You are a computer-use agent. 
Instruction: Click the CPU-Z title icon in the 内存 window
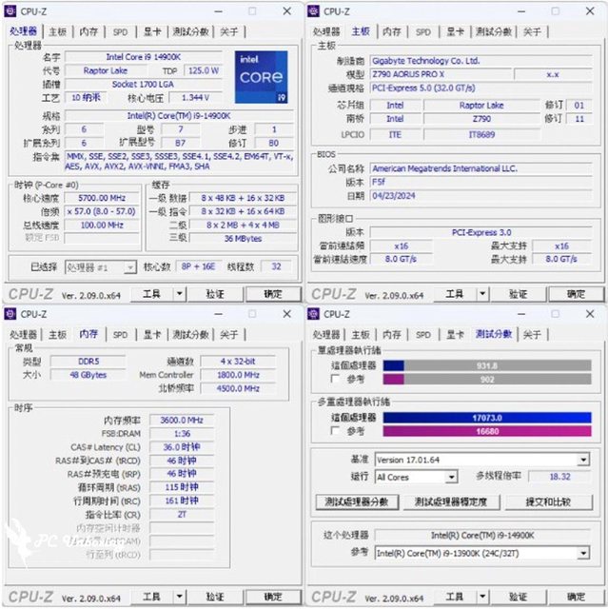(10, 314)
